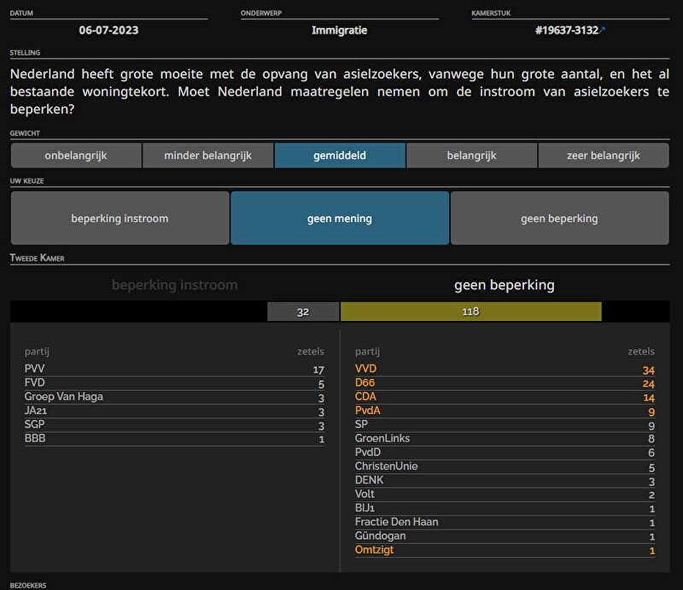
Task: Click the highlighted PvdA row
Action: click(505, 411)
